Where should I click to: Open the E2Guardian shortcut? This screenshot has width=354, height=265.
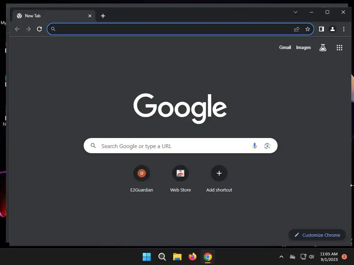click(141, 179)
